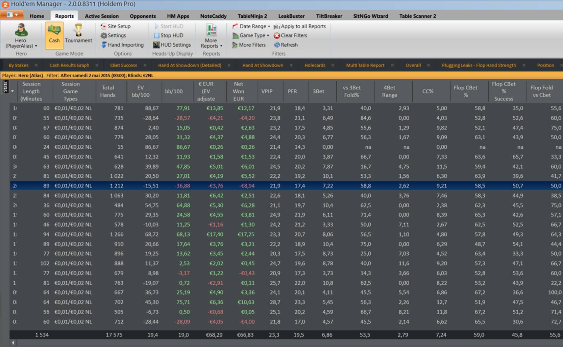The width and height of the screenshot is (563, 347).
Task: Click the vertical Stats side tab
Action: pyautogui.click(x=5, y=87)
